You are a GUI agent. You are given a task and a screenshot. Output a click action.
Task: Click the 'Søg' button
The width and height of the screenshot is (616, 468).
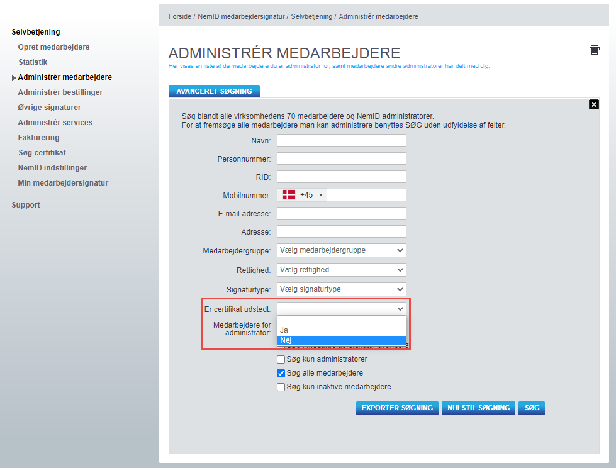click(532, 408)
